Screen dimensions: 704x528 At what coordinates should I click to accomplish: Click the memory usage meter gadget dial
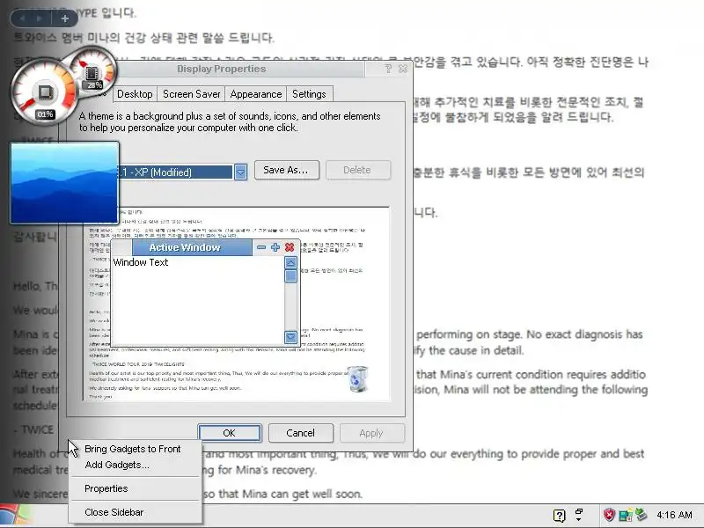pyautogui.click(x=92, y=70)
